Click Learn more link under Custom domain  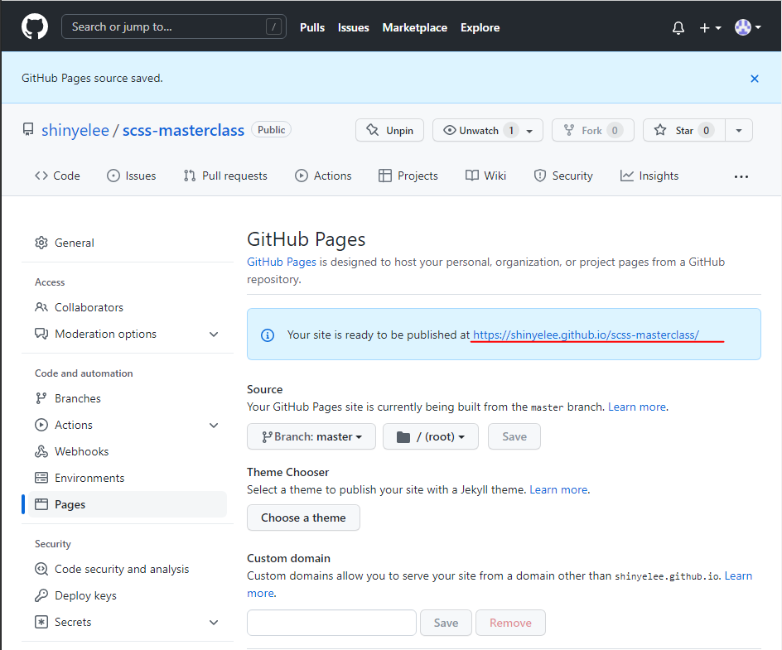[738, 576]
